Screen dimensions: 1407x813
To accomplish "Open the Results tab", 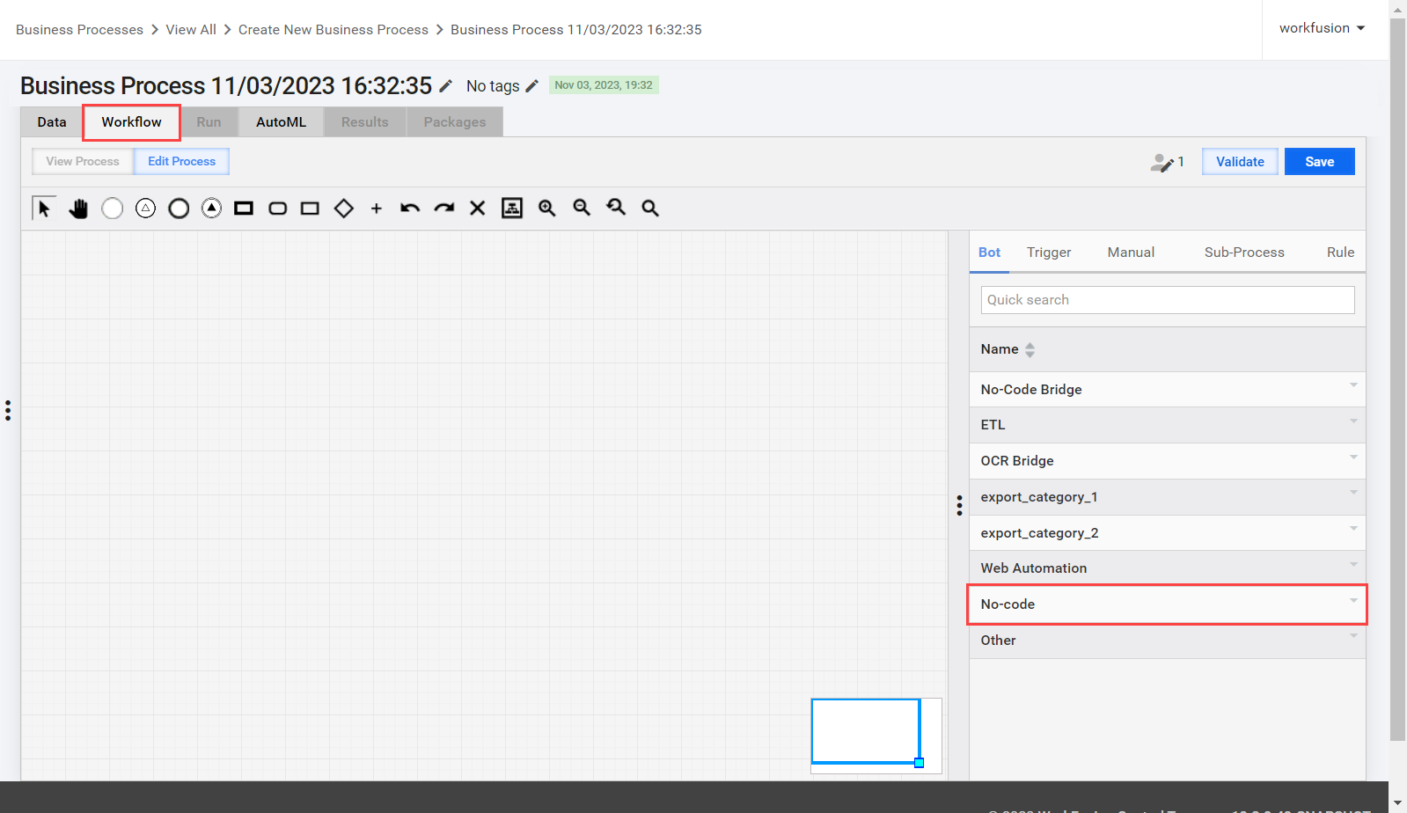I will click(365, 122).
